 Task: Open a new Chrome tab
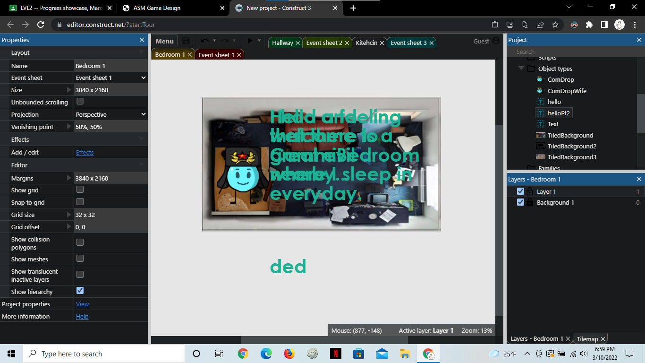coord(353,8)
